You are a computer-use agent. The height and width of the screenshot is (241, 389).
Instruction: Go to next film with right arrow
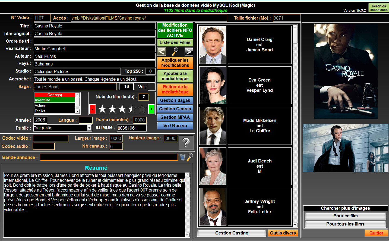click(x=189, y=51)
